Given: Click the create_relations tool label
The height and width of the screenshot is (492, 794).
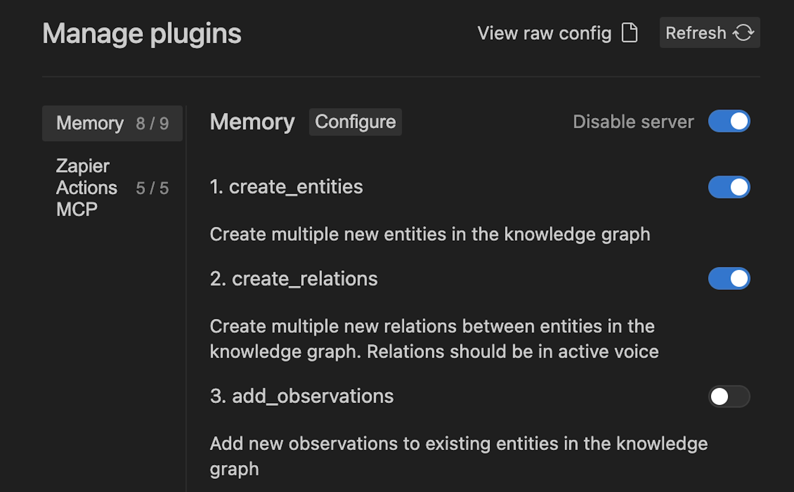Looking at the screenshot, I should 294,279.
